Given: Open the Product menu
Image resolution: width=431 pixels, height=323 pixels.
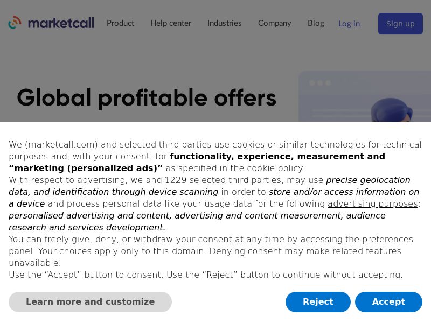Looking at the screenshot, I should pos(120,23).
